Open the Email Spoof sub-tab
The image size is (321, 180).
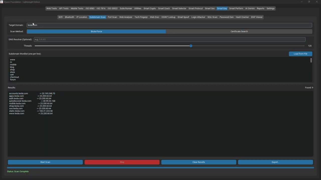[183, 17]
